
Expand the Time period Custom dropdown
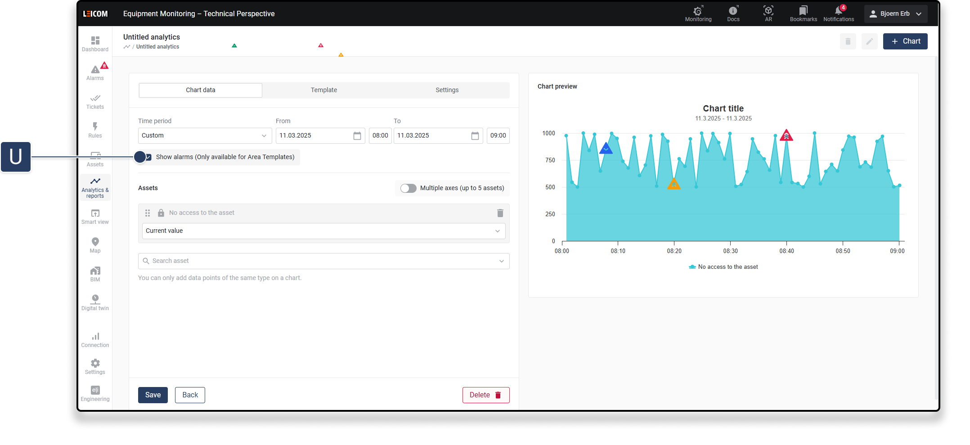click(205, 136)
